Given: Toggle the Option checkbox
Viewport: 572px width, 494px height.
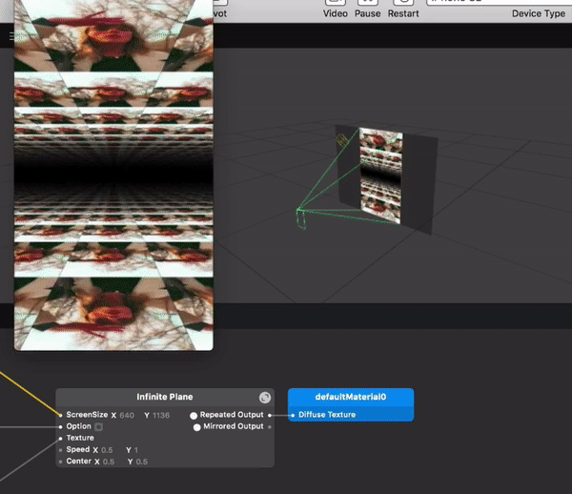Looking at the screenshot, I should (x=98, y=426).
